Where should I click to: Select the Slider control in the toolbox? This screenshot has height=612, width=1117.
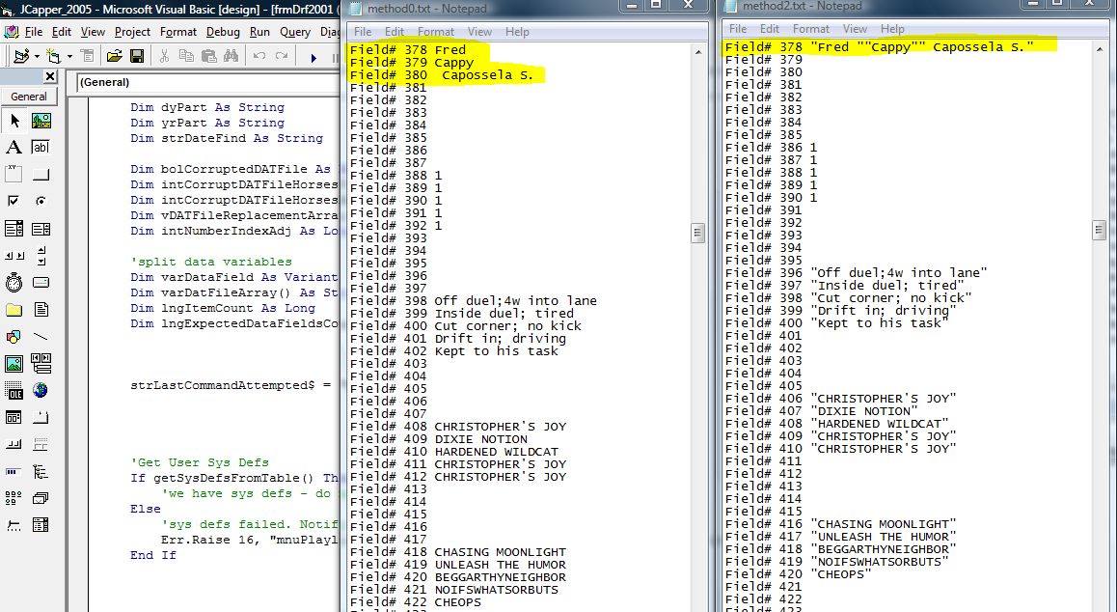pyautogui.click(x=14, y=526)
